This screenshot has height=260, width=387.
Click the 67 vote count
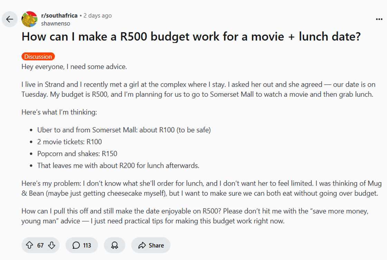point(40,245)
